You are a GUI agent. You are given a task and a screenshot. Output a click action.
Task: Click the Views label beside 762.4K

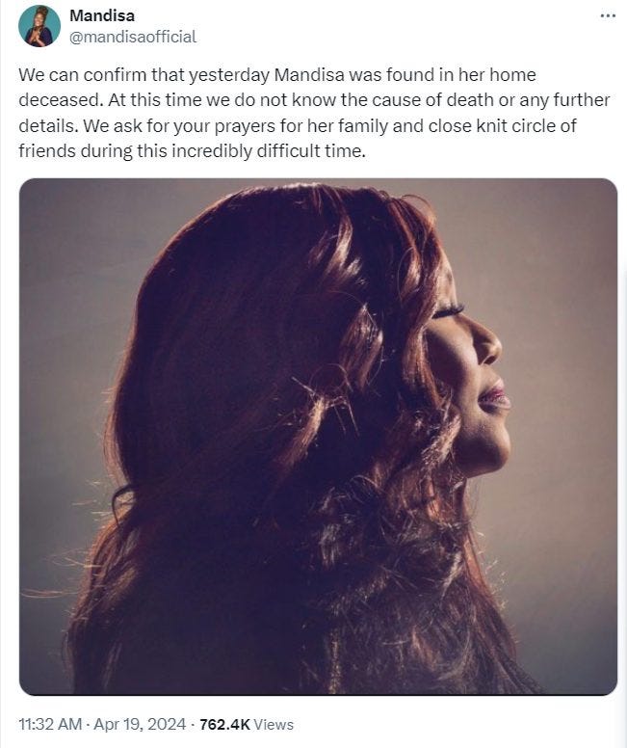coord(274,724)
